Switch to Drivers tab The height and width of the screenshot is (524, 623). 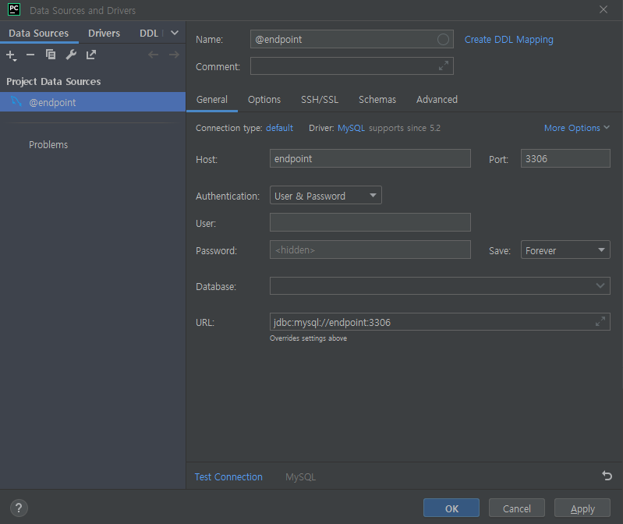tap(104, 33)
